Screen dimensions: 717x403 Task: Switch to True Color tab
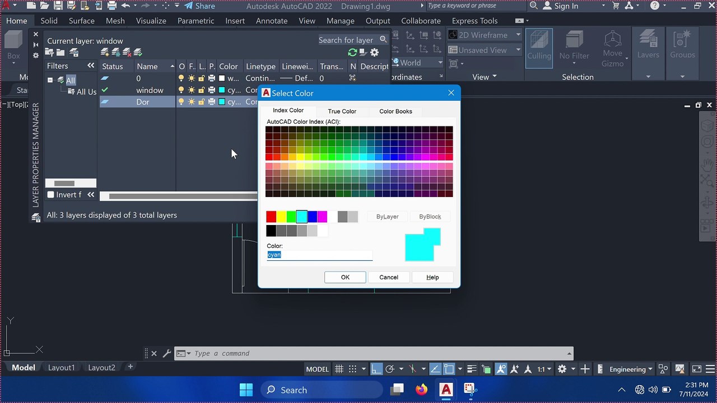(x=342, y=111)
